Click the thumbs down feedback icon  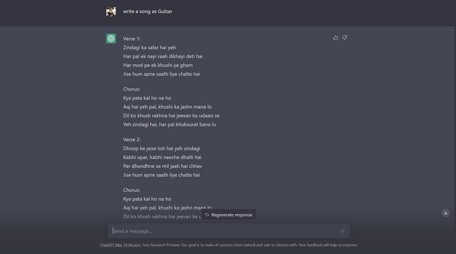click(x=344, y=38)
